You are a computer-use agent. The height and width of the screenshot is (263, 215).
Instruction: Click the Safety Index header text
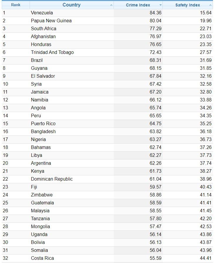click(188, 5)
